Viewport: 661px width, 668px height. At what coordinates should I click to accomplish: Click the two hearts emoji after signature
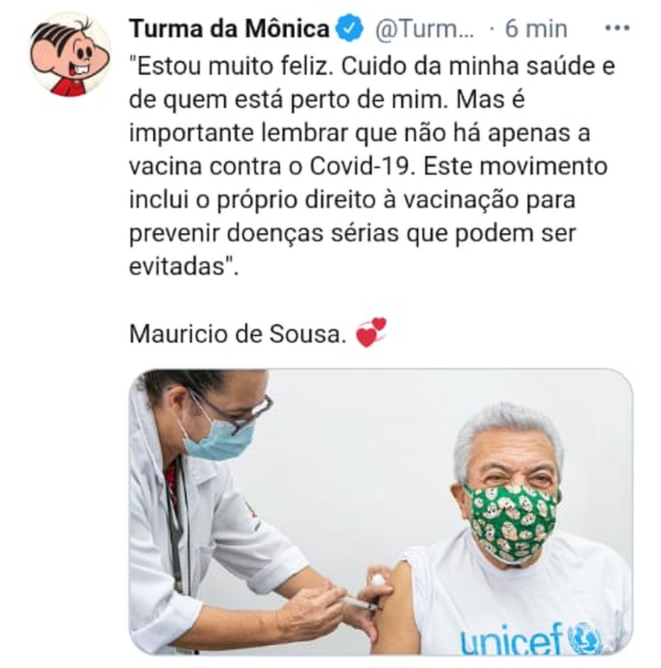371,333
